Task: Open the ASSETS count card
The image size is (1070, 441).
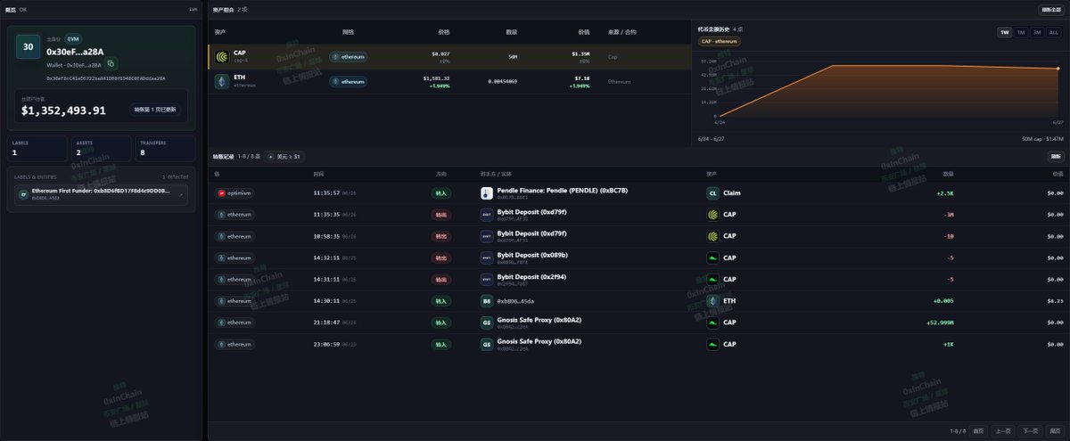Action: click(102, 148)
